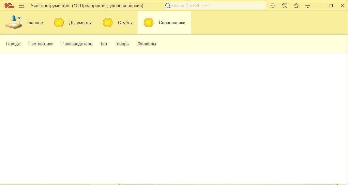Image resolution: width=348 pixels, height=185 pixels.
Task: Open the hamburger main menu
Action: (x=21, y=6)
